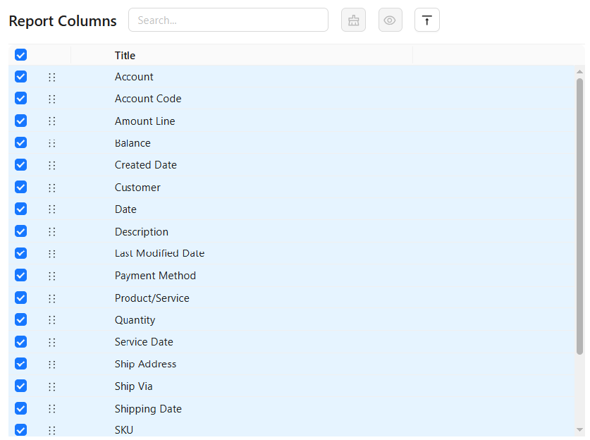Select the Last Modified Date row
Image resolution: width=590 pixels, height=440 pixels.
tap(292, 253)
